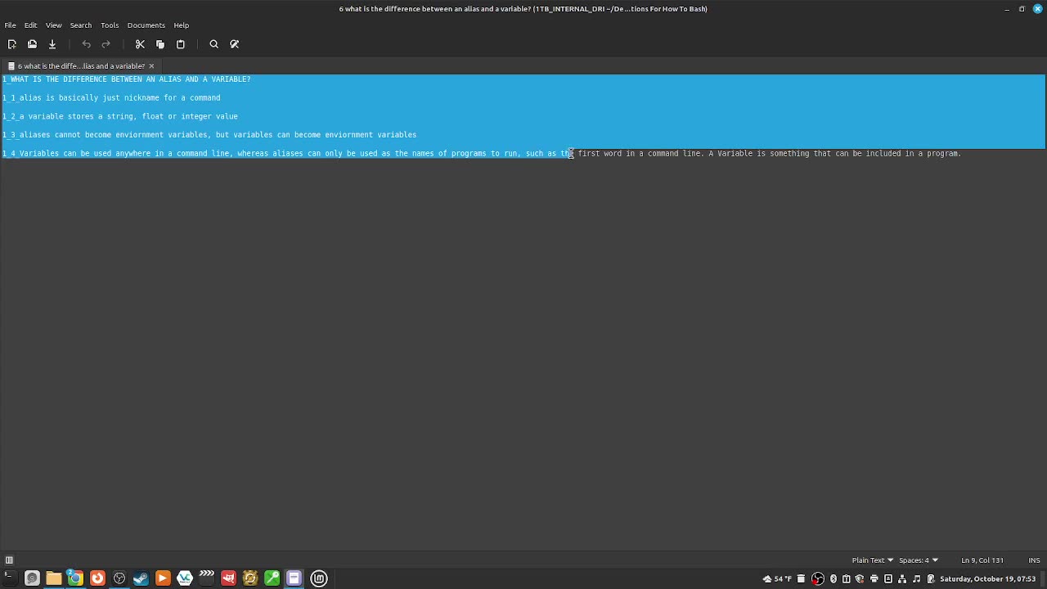Viewport: 1047px width, 589px height.
Task: Open the search magnifier tool
Action: [214, 44]
